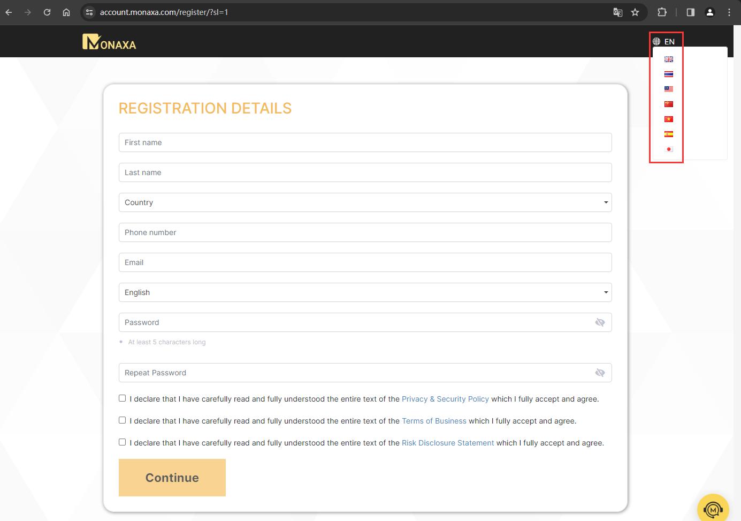The image size is (741, 521).
Task: Expand the Country dropdown
Action: tap(365, 202)
